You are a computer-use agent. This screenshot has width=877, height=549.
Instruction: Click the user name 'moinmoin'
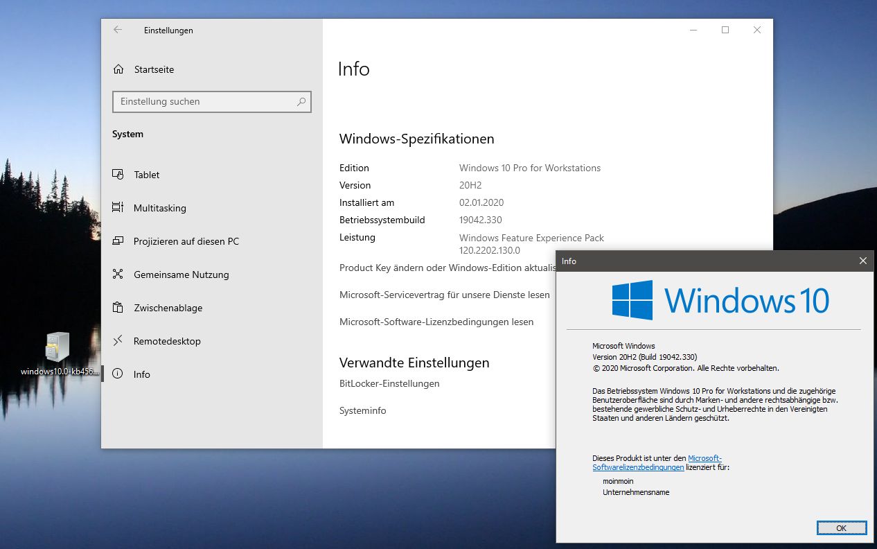coord(619,481)
